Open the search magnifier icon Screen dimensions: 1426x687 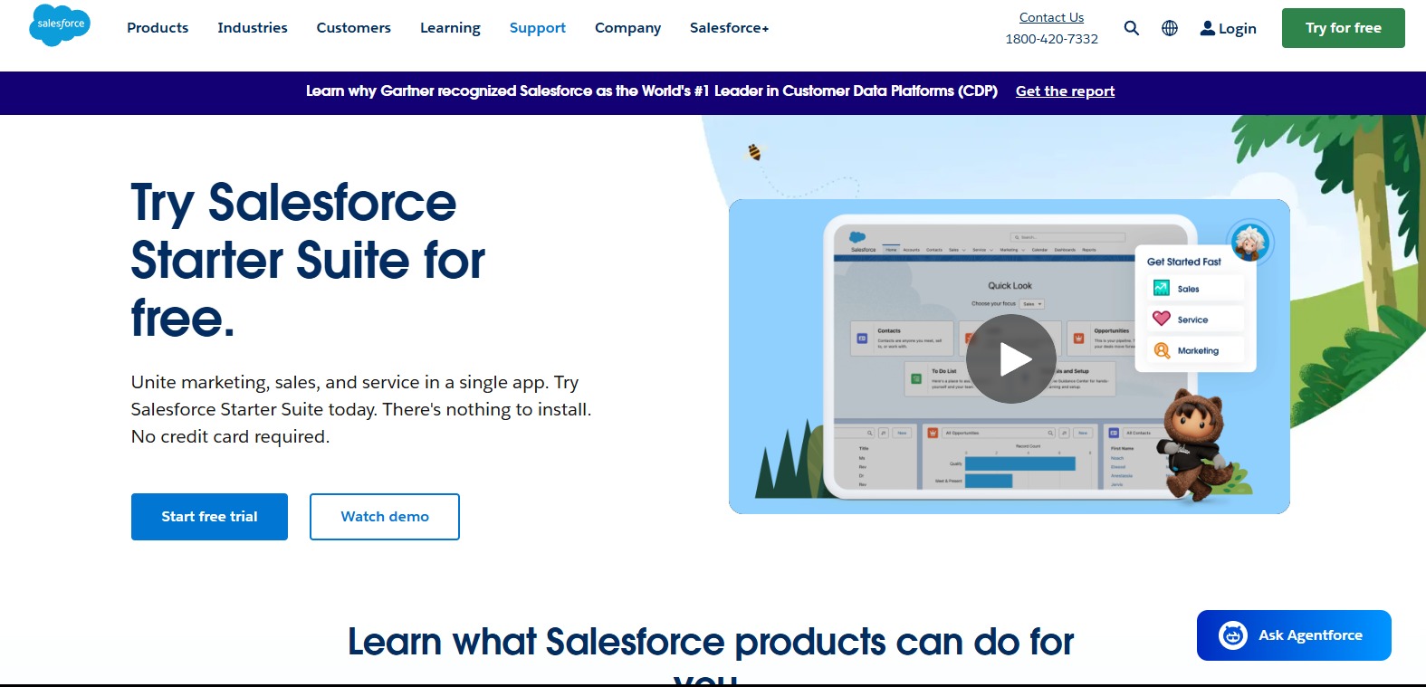1132,28
